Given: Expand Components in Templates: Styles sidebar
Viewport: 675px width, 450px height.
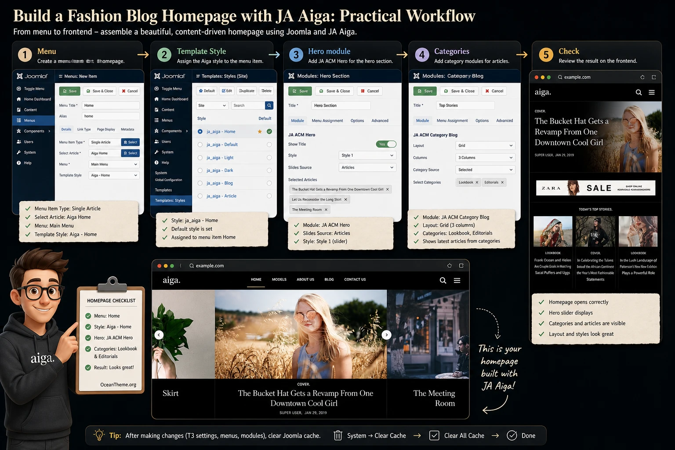Looking at the screenshot, I should (x=171, y=131).
